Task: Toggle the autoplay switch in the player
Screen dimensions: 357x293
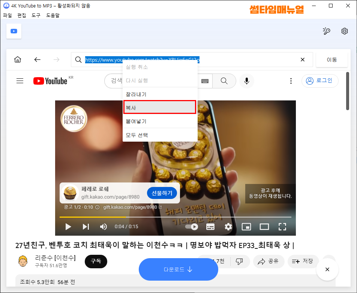Action: pos(192,227)
